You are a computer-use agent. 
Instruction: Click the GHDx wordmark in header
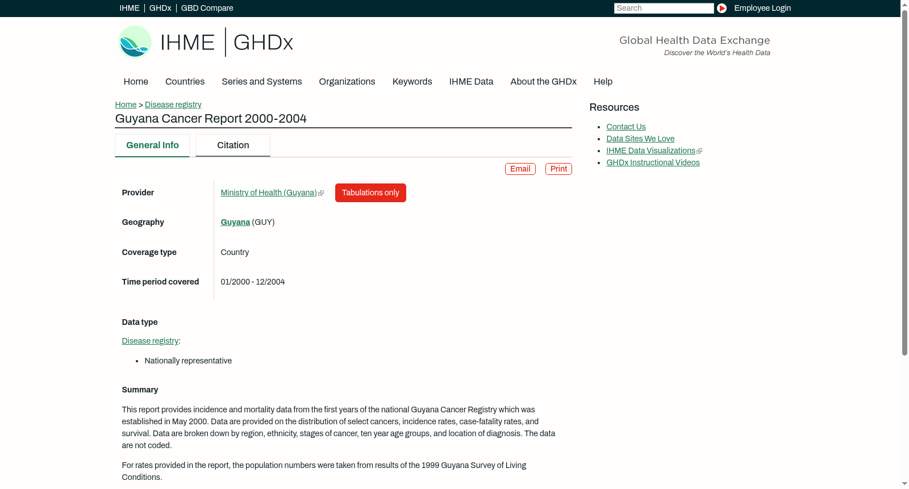(x=263, y=43)
